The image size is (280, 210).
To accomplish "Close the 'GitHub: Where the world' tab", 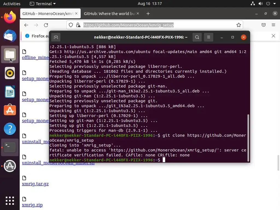I will 138,14.
